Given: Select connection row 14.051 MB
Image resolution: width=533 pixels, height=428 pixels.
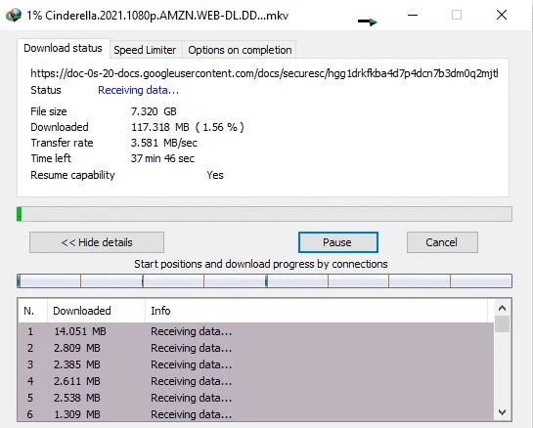Looking at the screenshot, I should pos(255,331).
